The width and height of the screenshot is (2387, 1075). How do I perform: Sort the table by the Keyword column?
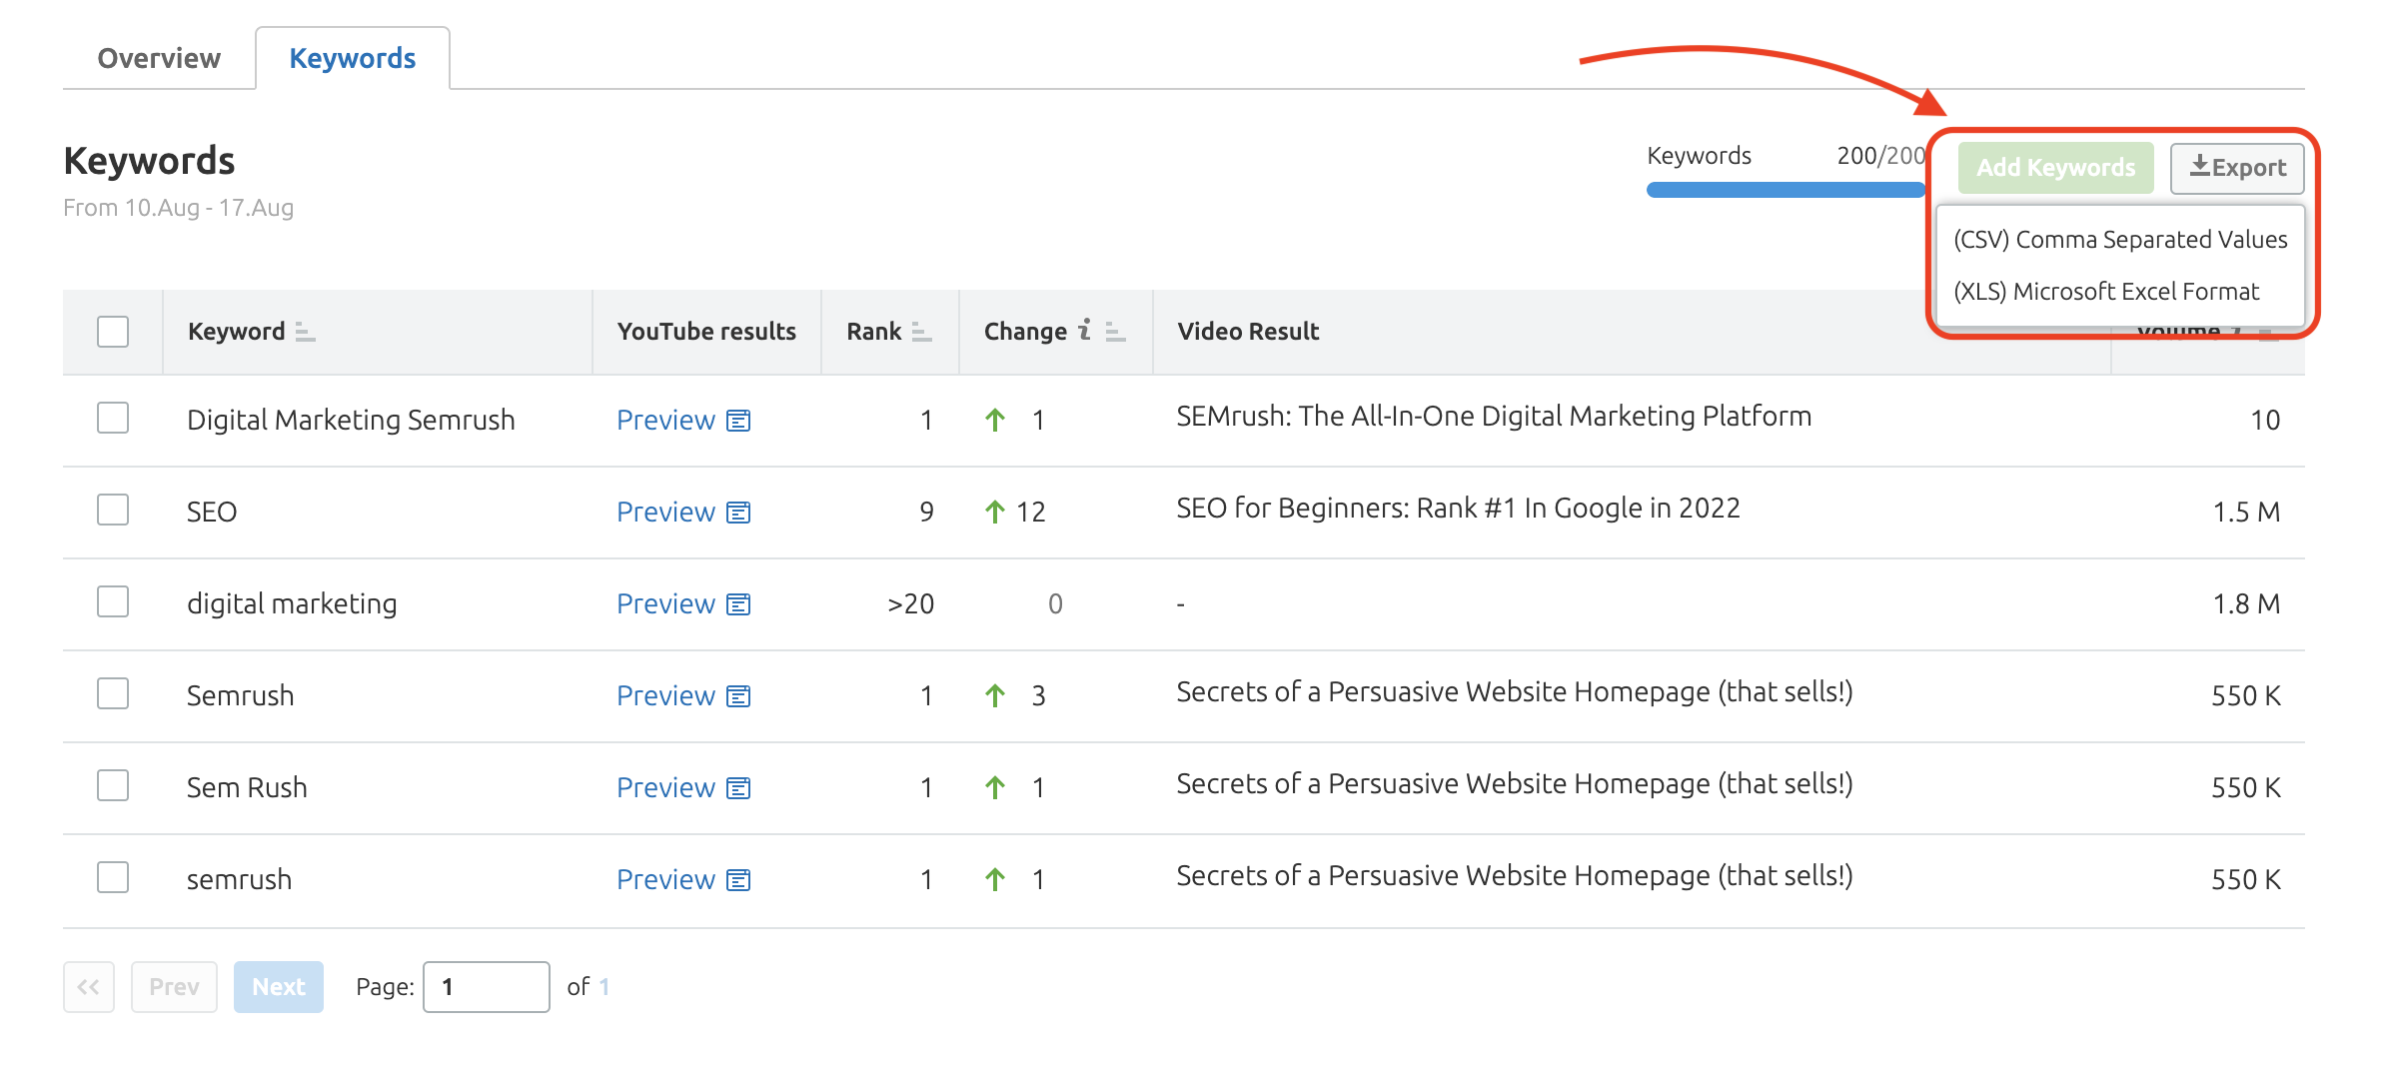click(303, 332)
